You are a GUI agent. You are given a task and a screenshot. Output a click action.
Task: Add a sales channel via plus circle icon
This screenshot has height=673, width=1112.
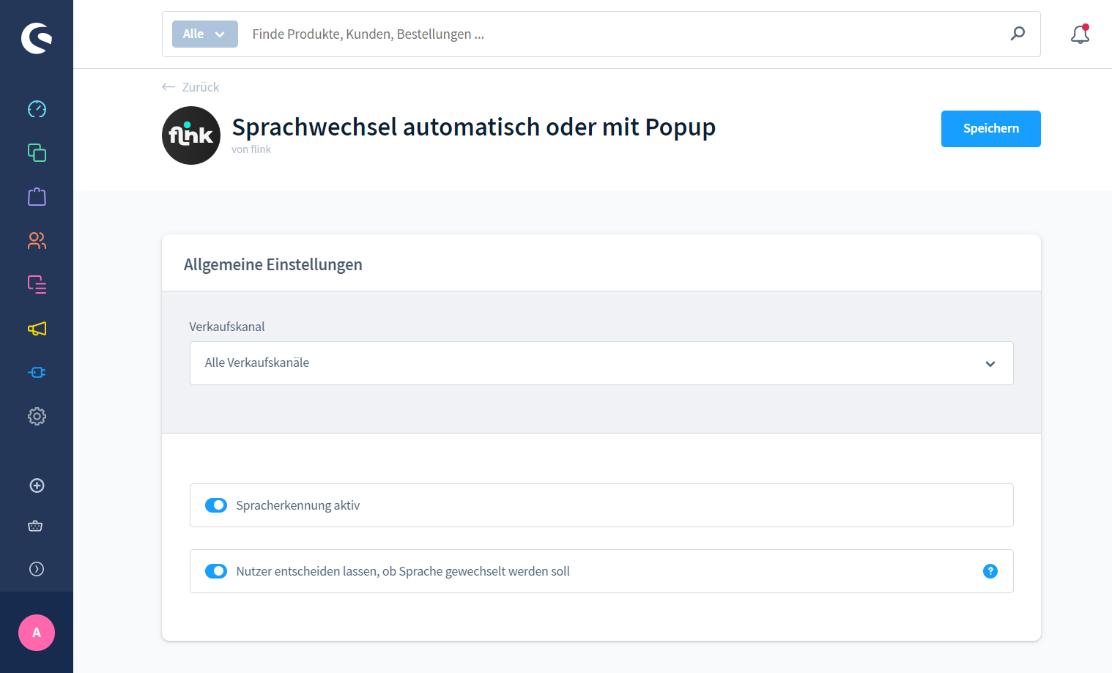pos(37,486)
